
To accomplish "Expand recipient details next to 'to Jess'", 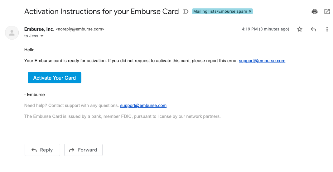I will click(x=42, y=36).
